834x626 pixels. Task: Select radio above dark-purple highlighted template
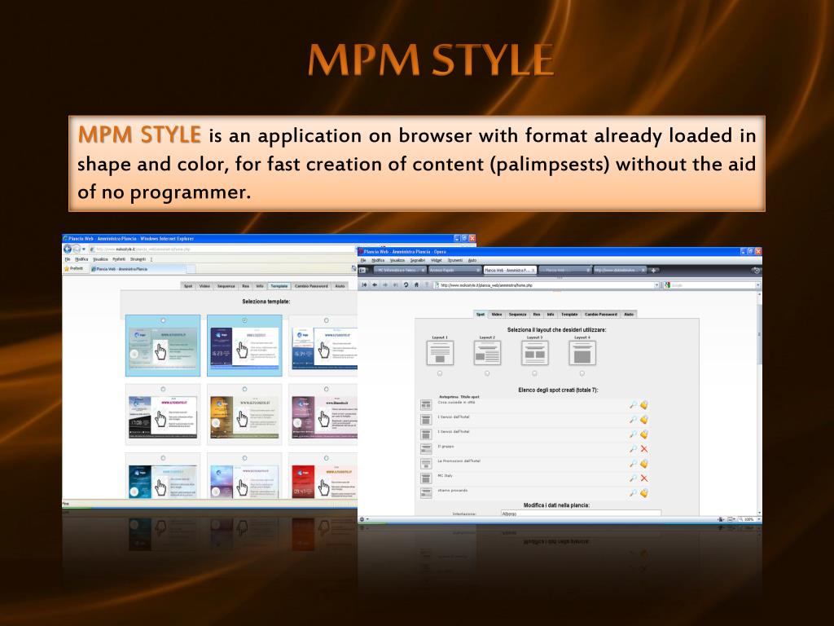(x=244, y=320)
